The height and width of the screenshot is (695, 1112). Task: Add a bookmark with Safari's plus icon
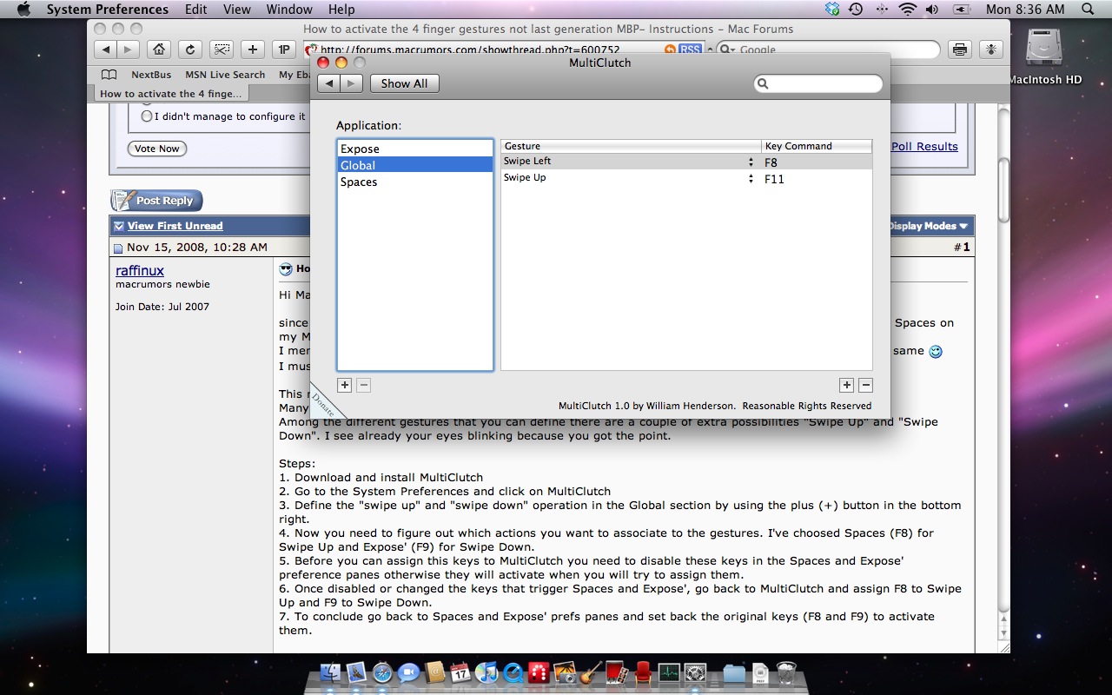[253, 50]
